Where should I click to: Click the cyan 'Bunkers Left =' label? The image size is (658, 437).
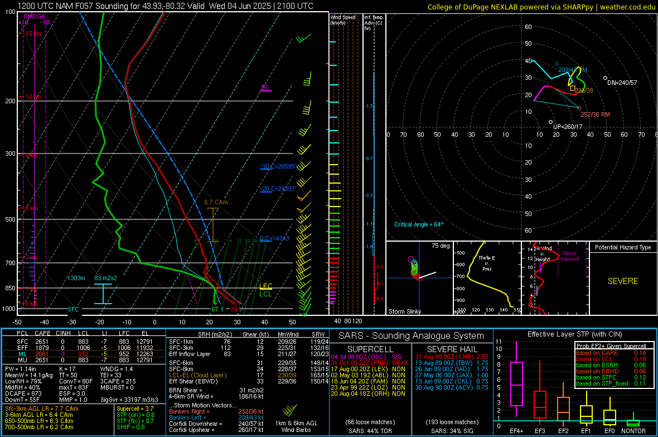pos(187,417)
